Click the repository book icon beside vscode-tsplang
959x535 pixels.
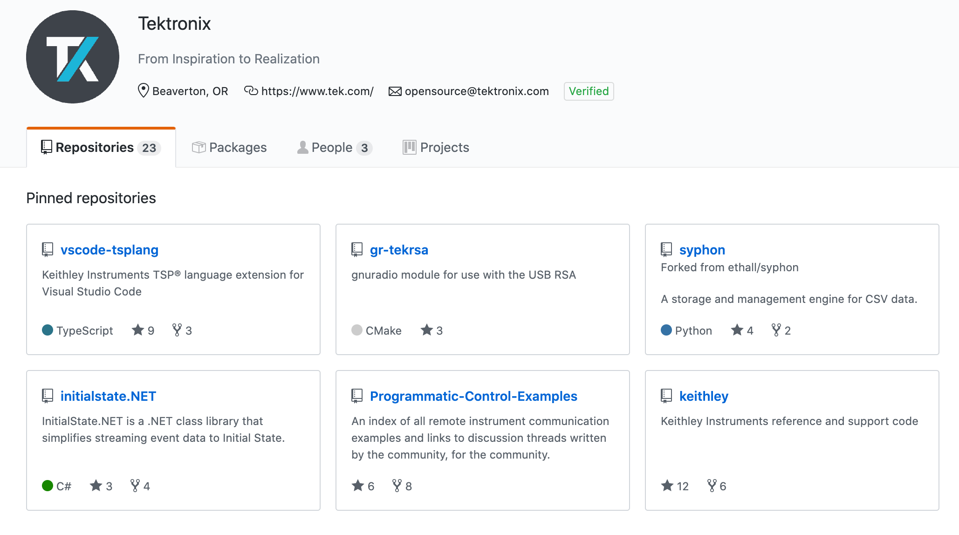tap(47, 249)
